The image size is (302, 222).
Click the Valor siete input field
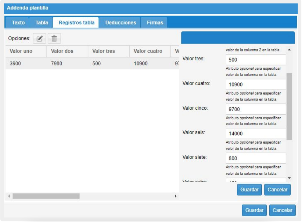(x=256, y=158)
